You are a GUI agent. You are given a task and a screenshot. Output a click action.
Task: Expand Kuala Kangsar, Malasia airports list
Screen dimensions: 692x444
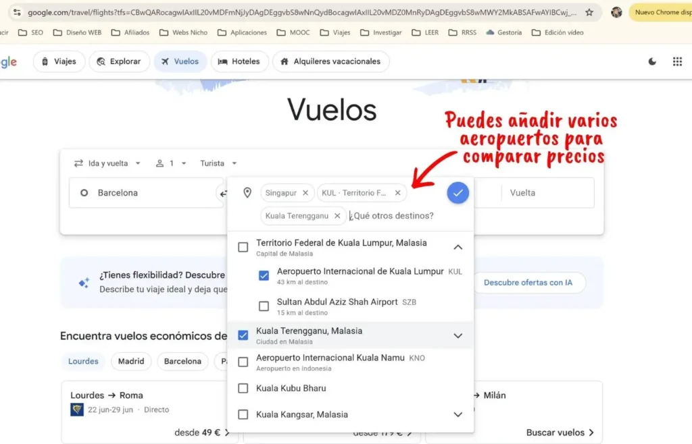458,414
